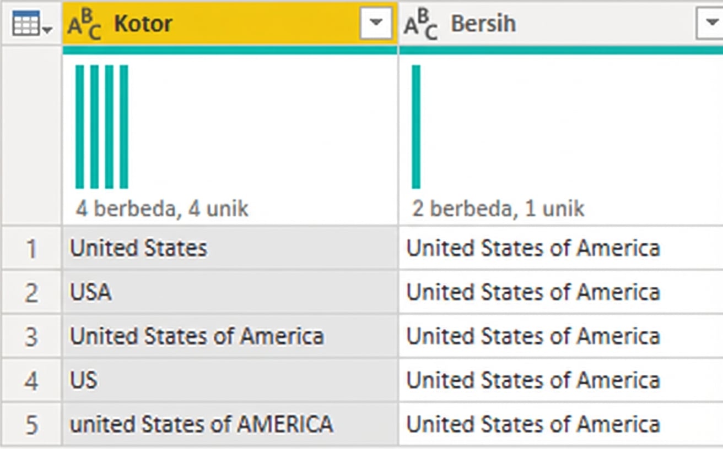Open the filter dropdown on Kotor column
The height and width of the screenshot is (449, 723).
[x=376, y=23]
